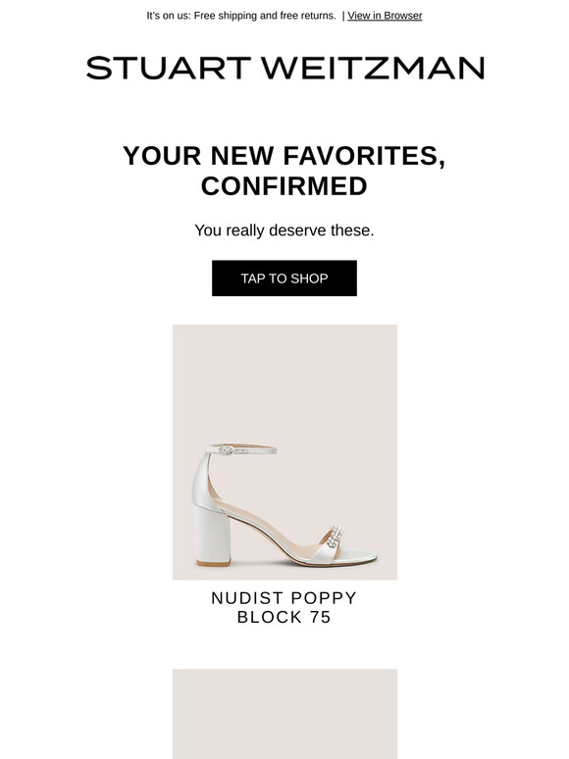Click the block heel of the sandal

pyautogui.click(x=213, y=535)
